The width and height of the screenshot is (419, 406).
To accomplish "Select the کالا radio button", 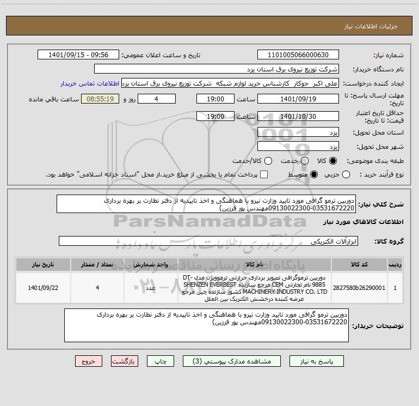I will [333, 161].
